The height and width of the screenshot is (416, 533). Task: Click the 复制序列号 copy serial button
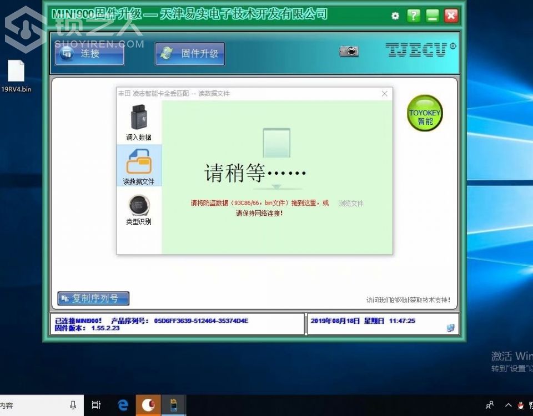tap(93, 298)
